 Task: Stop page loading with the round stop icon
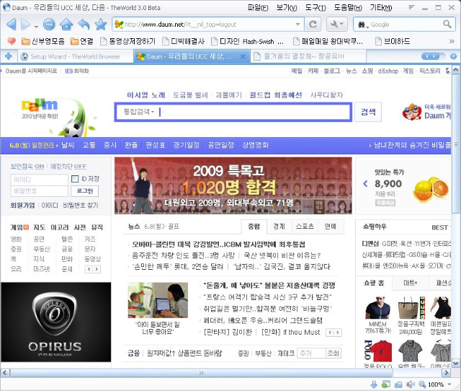point(49,24)
